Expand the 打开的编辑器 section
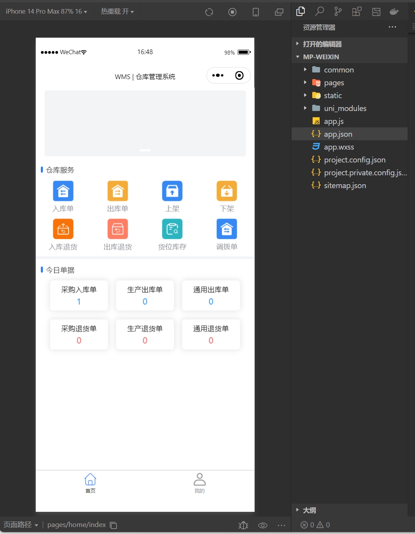This screenshot has width=415, height=534. pos(350,44)
